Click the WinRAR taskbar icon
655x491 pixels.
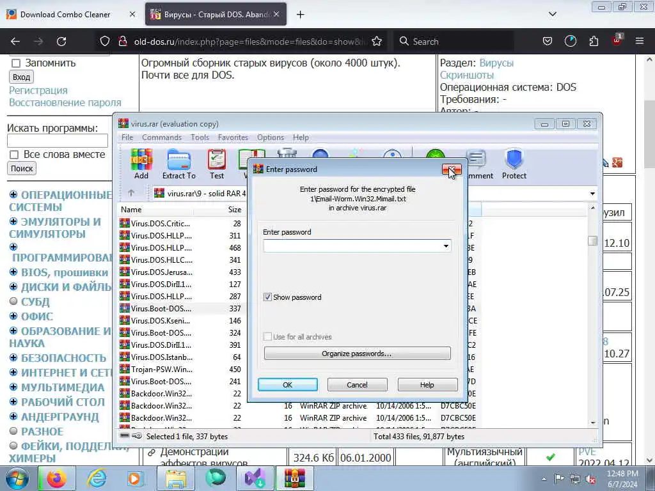[x=295, y=478]
